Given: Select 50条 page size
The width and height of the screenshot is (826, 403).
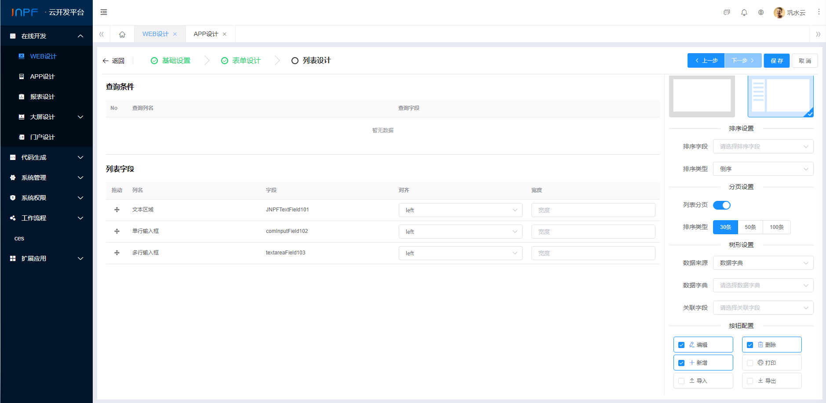Looking at the screenshot, I should coord(750,227).
